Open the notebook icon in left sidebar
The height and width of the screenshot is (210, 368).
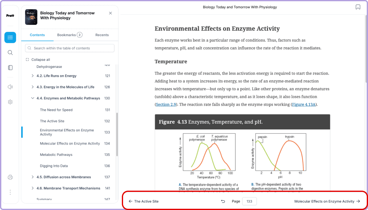(x=10, y=68)
